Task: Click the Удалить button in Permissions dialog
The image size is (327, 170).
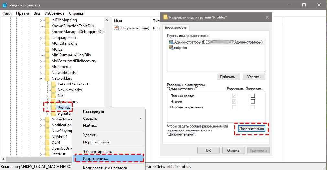Action: click(254, 77)
